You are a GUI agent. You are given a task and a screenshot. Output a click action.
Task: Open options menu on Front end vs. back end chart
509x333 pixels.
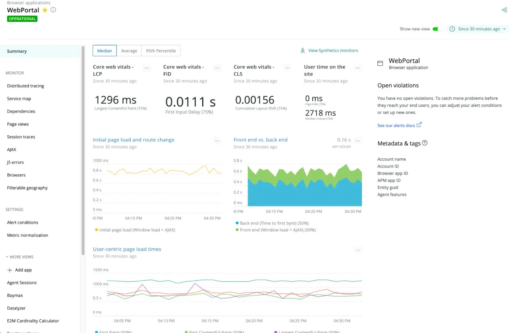[358, 140]
